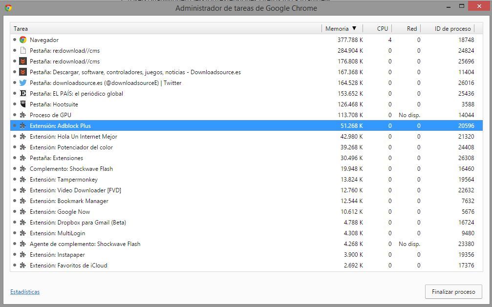
Task: Click the 377.788 K memory value
Action: click(350, 40)
